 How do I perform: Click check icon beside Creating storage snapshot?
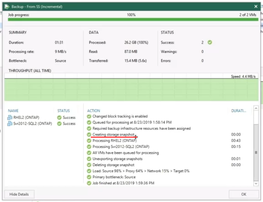pyautogui.click(x=89, y=135)
